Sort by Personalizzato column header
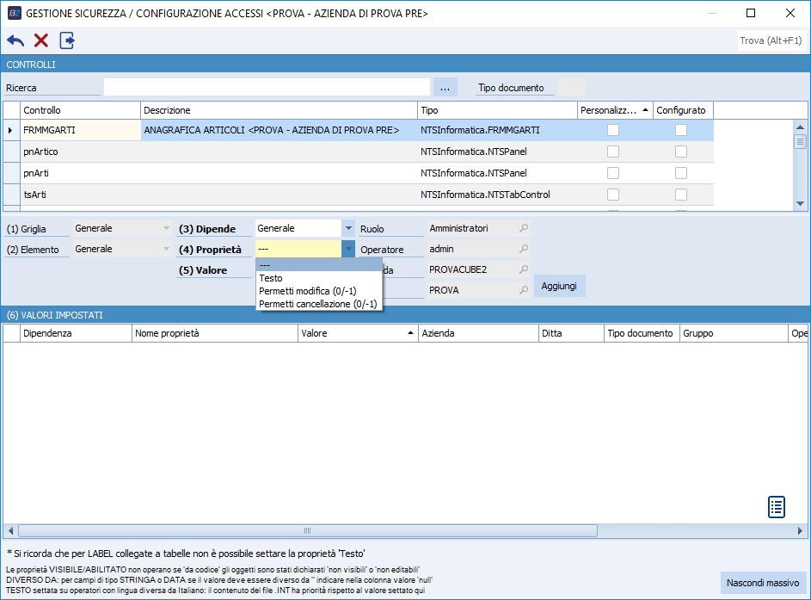 click(614, 110)
